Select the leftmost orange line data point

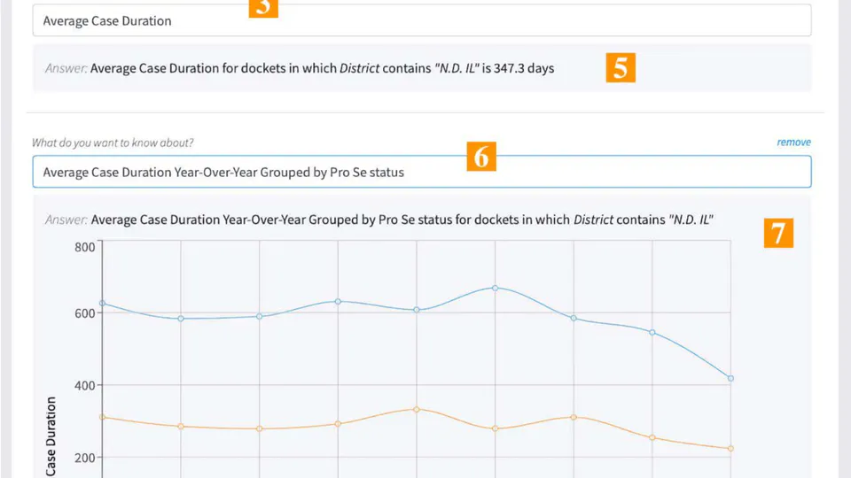[103, 417]
